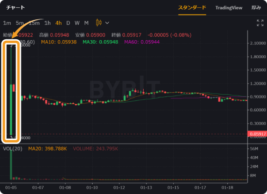Select the 4h timeframe
The height and width of the screenshot is (194, 267).
tap(58, 23)
